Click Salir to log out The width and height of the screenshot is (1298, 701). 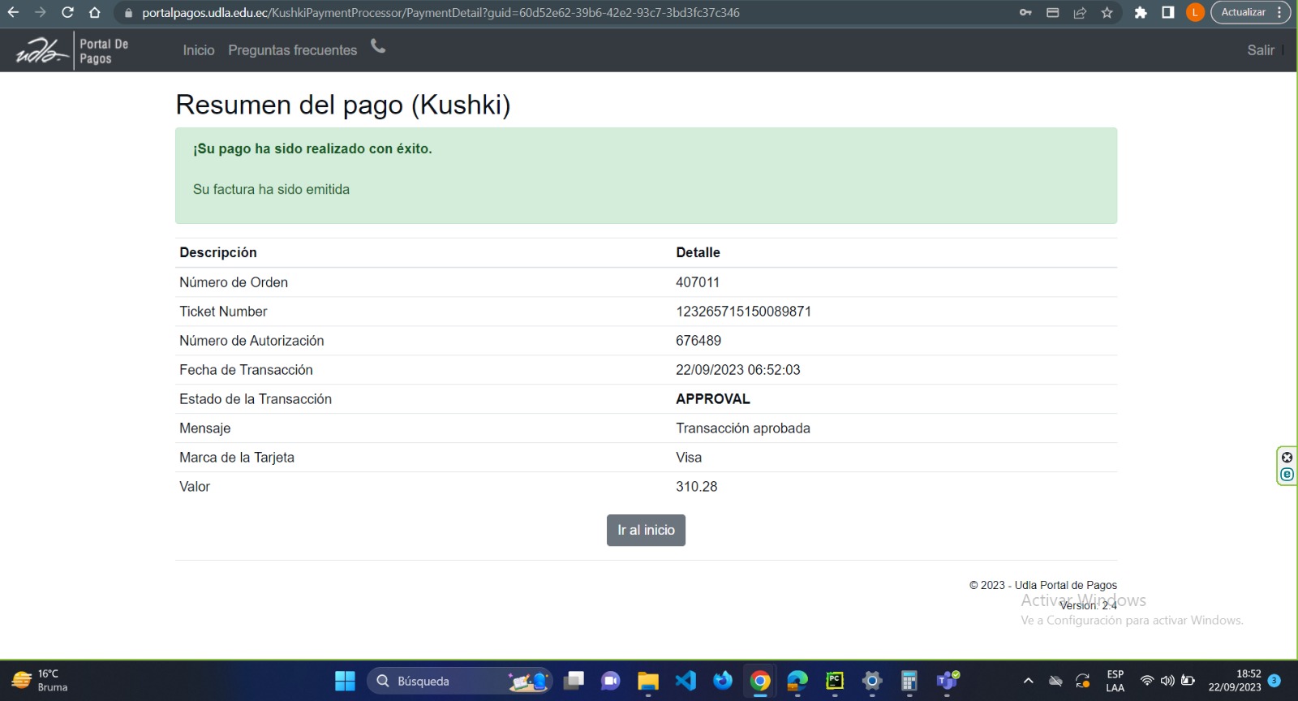[1260, 50]
